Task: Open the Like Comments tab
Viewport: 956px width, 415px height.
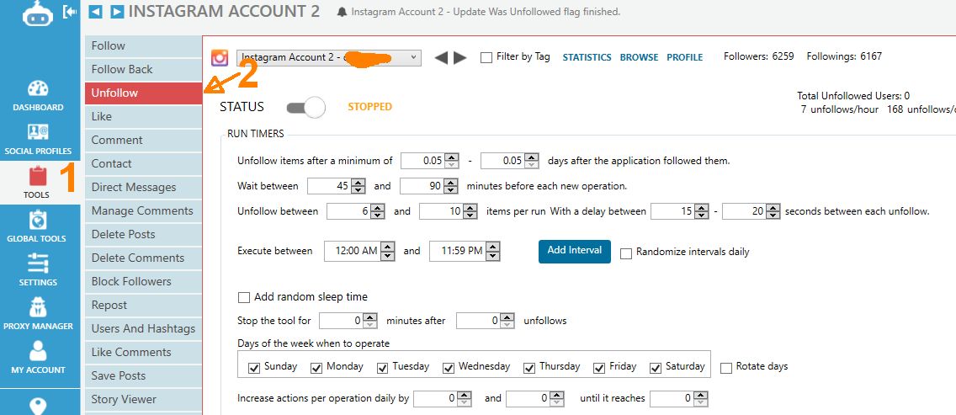Action: click(143, 353)
